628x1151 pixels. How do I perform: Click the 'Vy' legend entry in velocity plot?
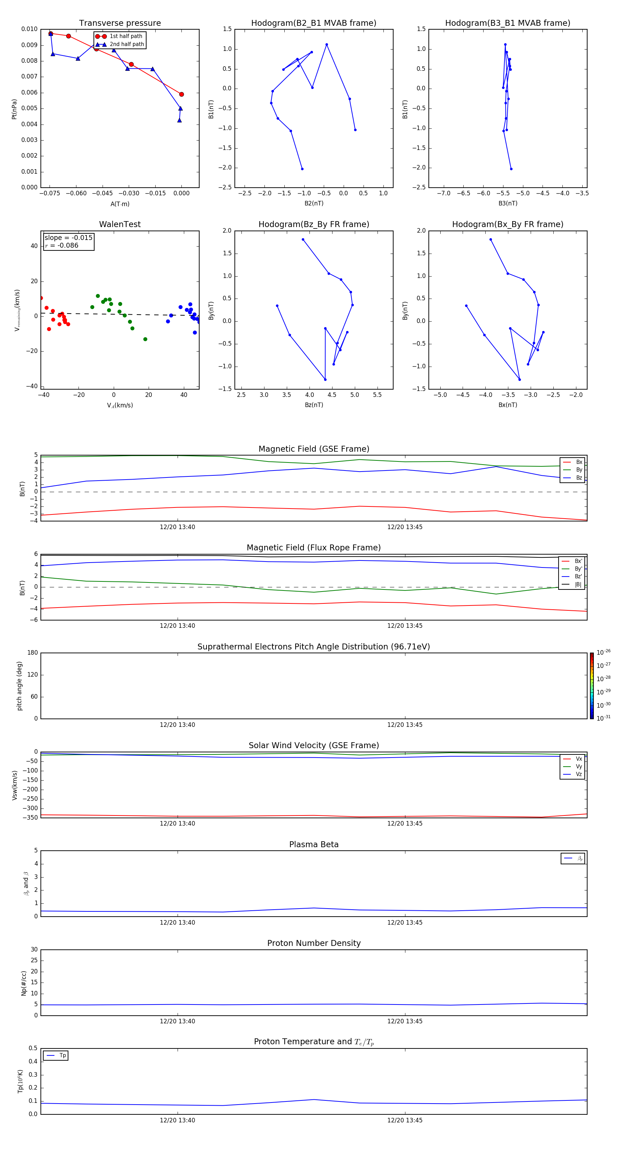[x=573, y=766]
